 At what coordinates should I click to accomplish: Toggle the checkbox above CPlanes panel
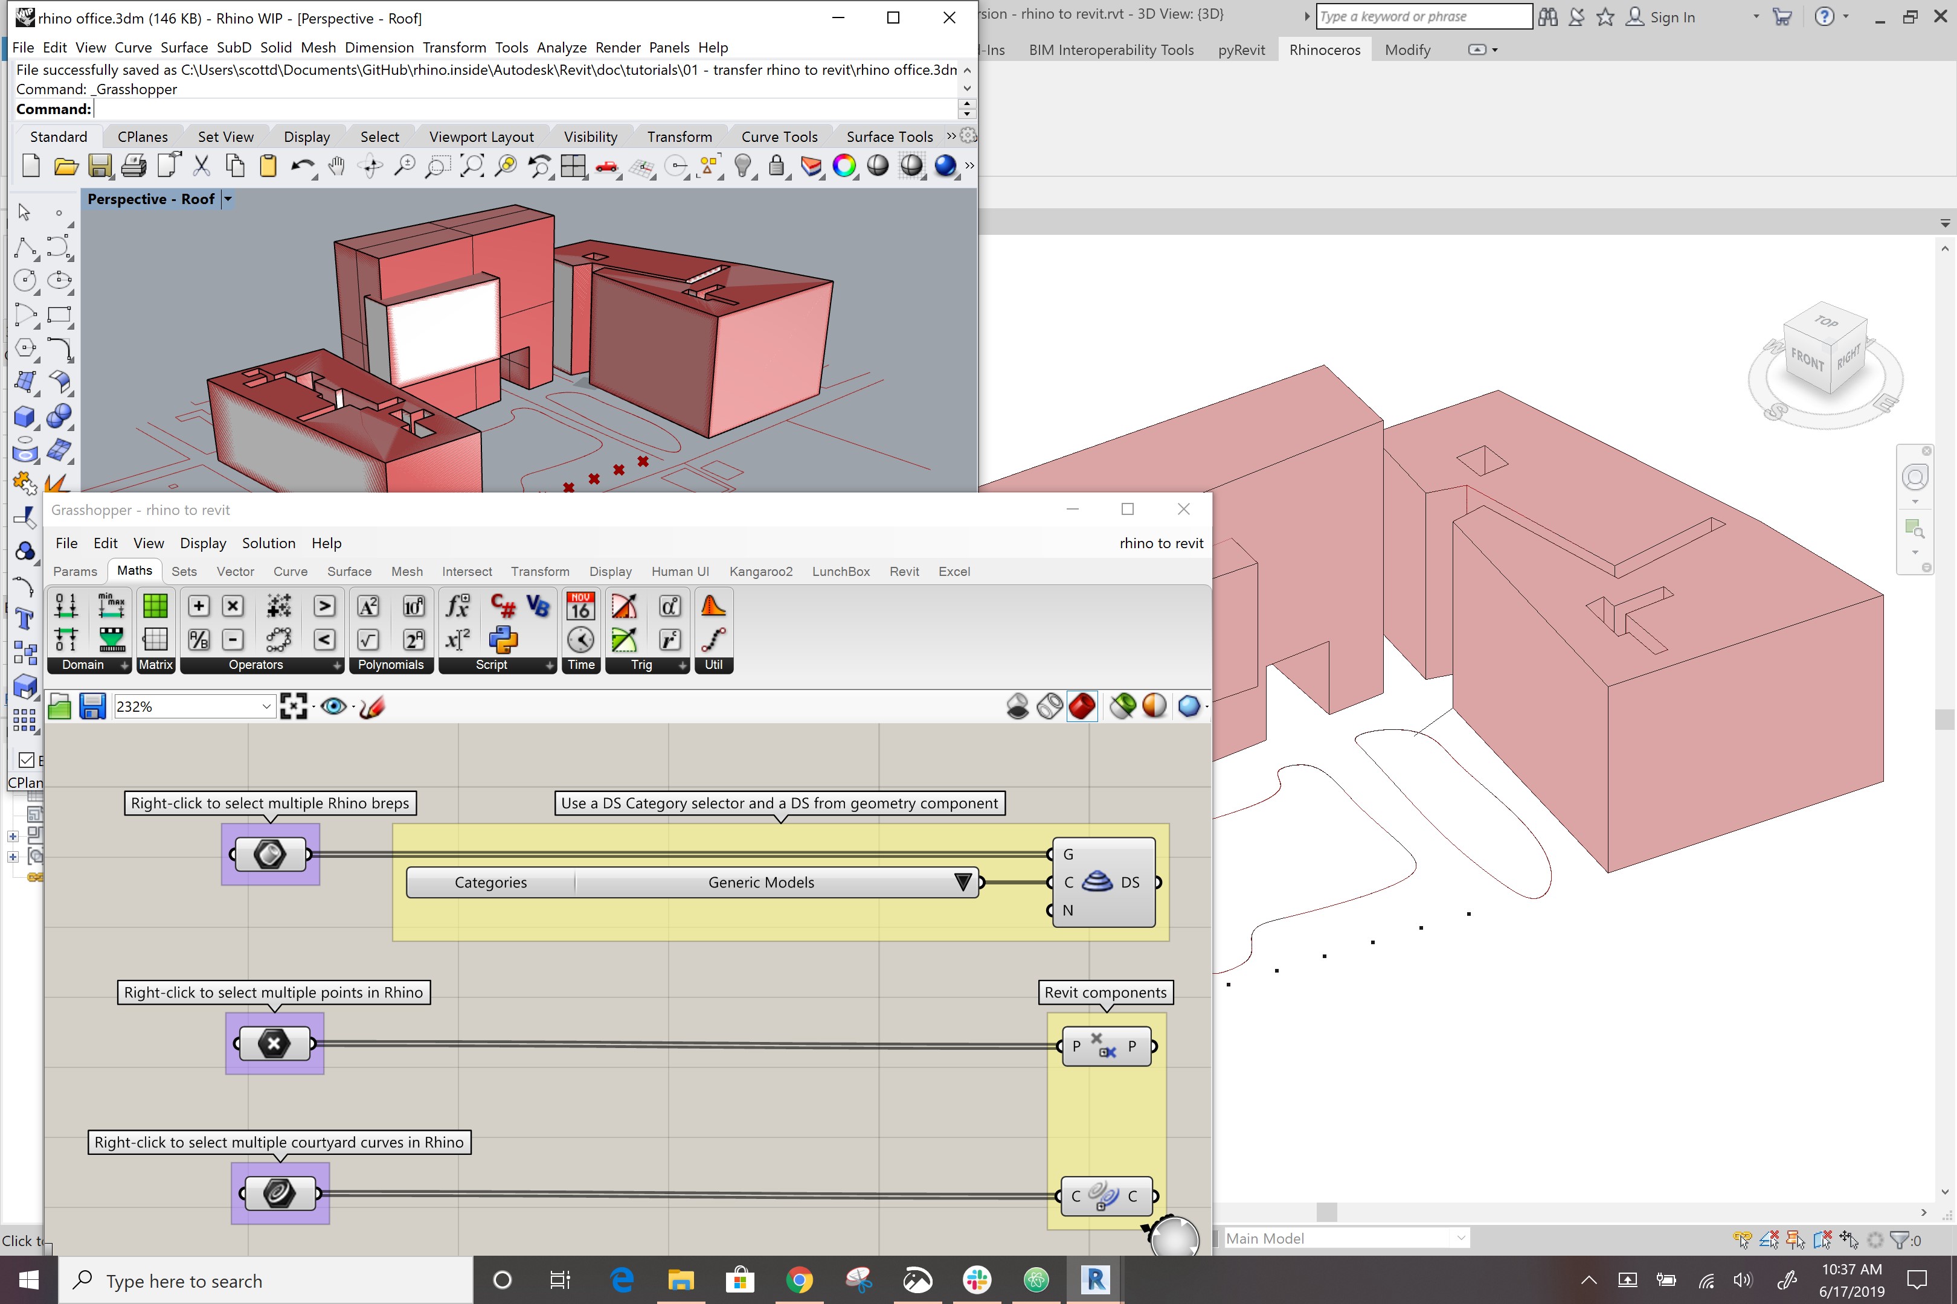click(x=26, y=759)
